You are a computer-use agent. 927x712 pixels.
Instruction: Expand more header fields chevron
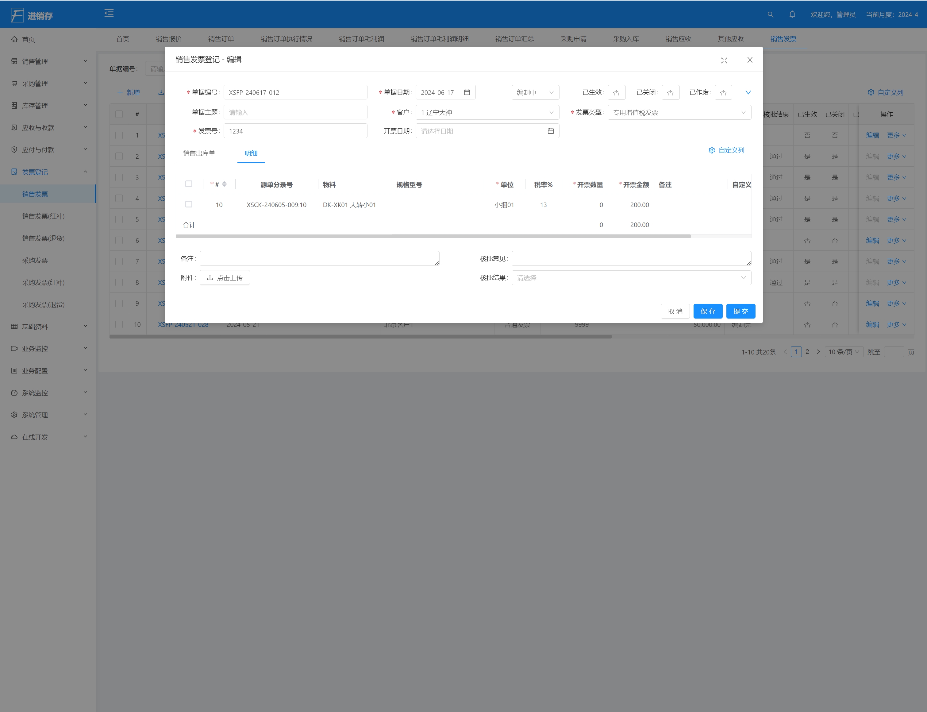[x=748, y=92]
